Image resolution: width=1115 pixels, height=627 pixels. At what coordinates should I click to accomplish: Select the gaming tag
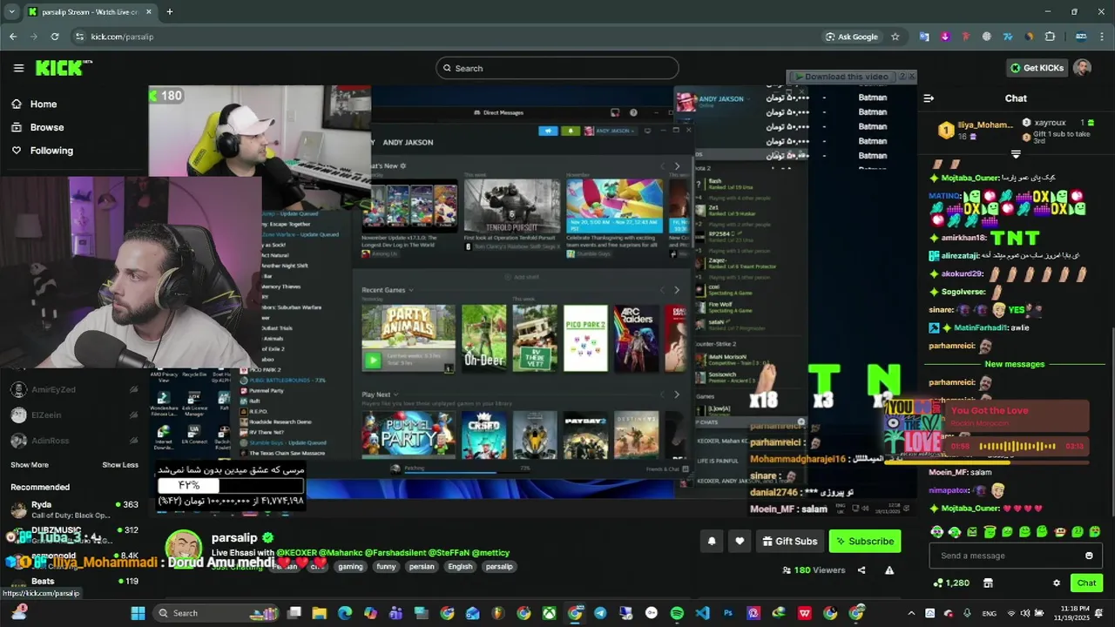[x=350, y=566]
